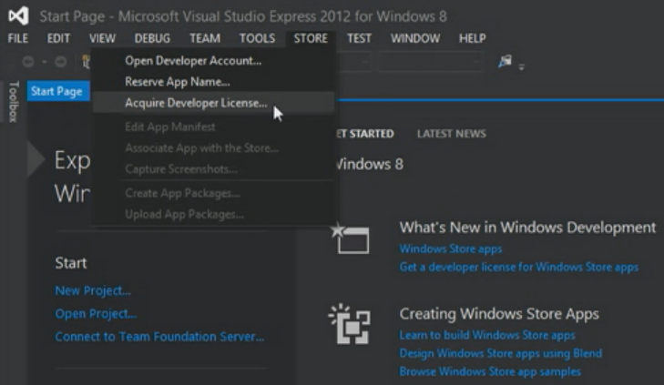Open the WINDOW menu
Image resolution: width=664 pixels, height=385 pixels.
(415, 38)
